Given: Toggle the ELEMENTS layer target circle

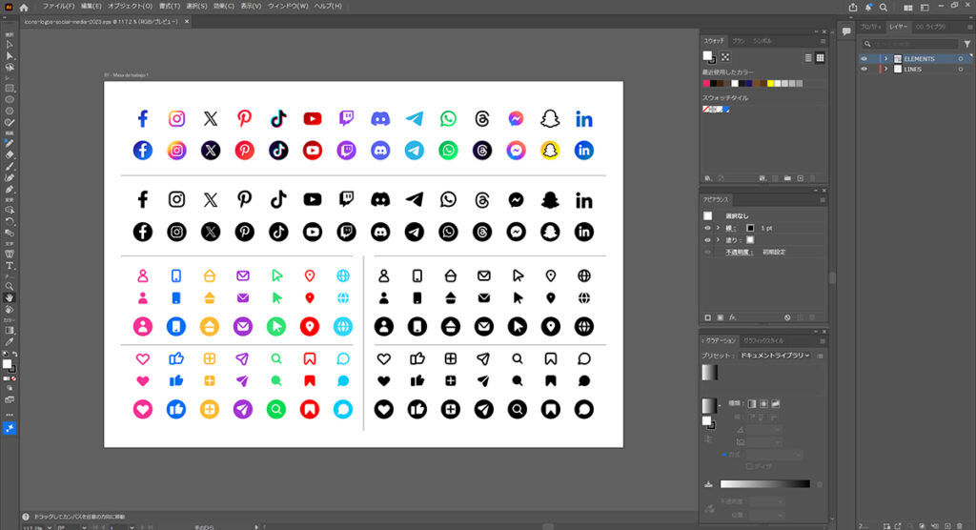Looking at the screenshot, I should point(961,58).
